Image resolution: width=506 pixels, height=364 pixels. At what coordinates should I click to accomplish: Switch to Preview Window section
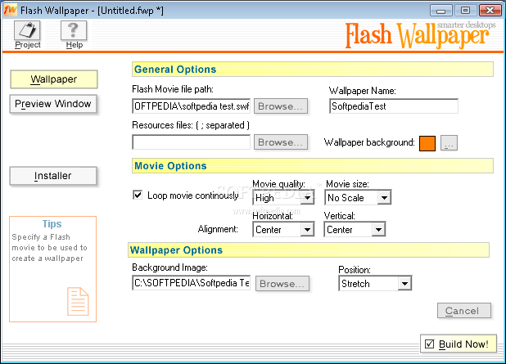pos(53,104)
